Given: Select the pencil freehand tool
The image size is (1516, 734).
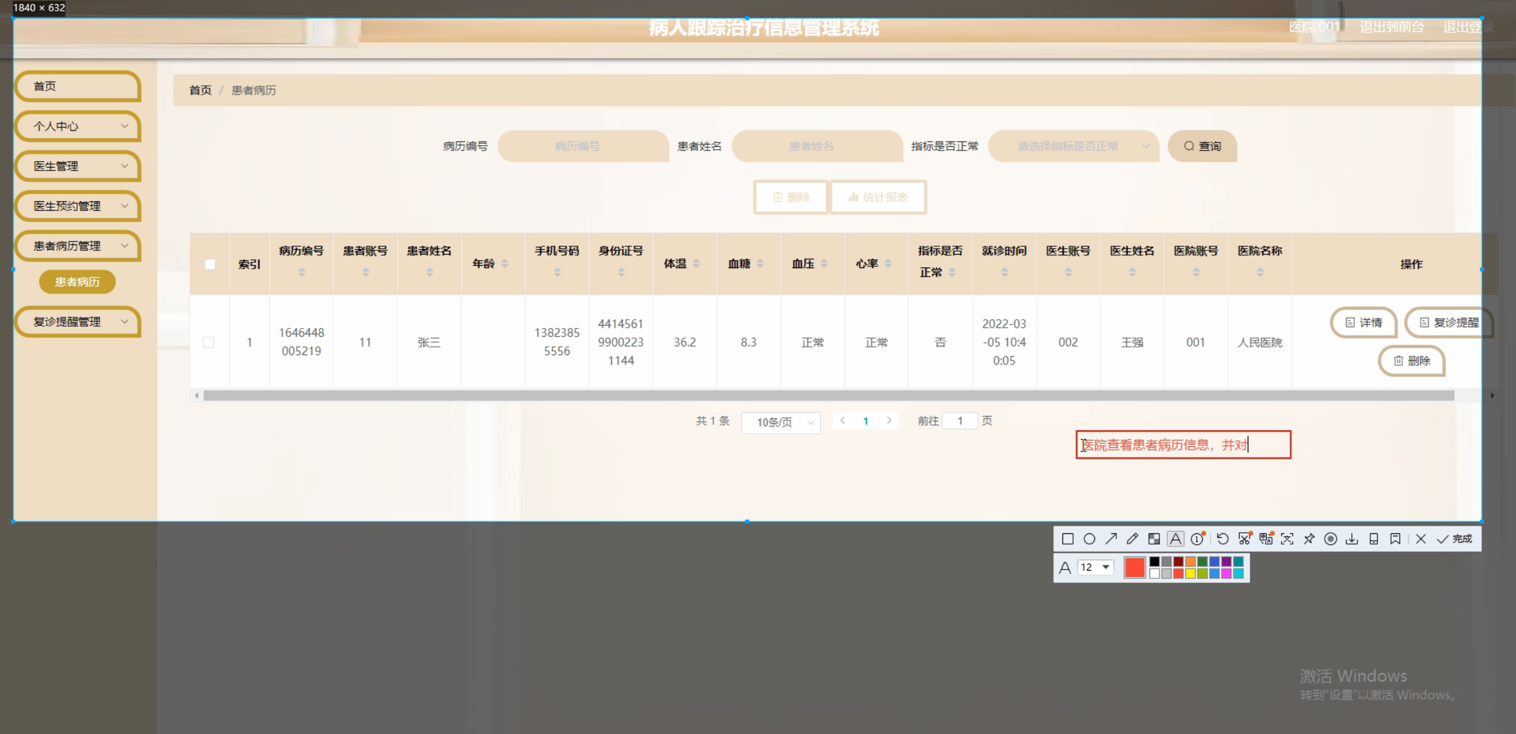Looking at the screenshot, I should click(1132, 539).
